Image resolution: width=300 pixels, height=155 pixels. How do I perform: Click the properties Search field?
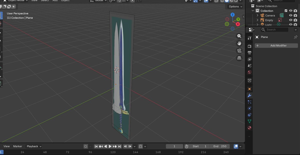[x=274, y=30]
